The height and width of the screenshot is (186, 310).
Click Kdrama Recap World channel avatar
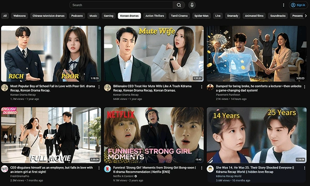tap(210, 169)
